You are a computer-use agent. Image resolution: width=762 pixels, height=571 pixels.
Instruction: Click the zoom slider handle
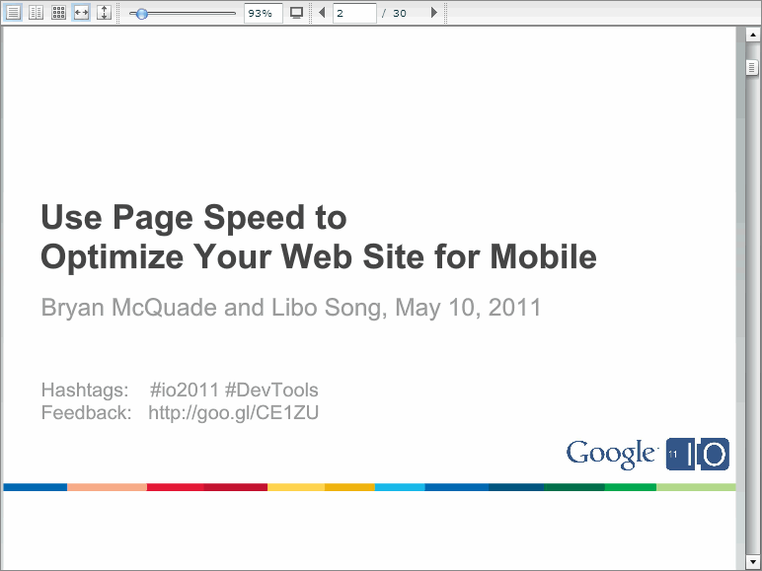pos(141,14)
